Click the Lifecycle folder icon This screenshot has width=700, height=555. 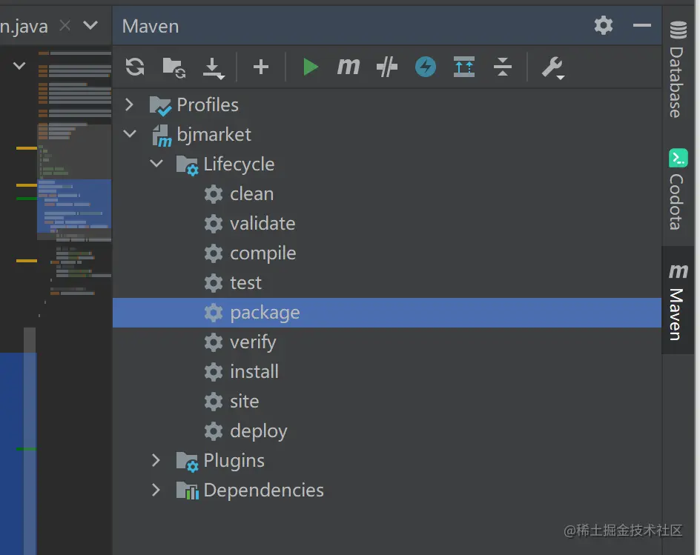187,165
